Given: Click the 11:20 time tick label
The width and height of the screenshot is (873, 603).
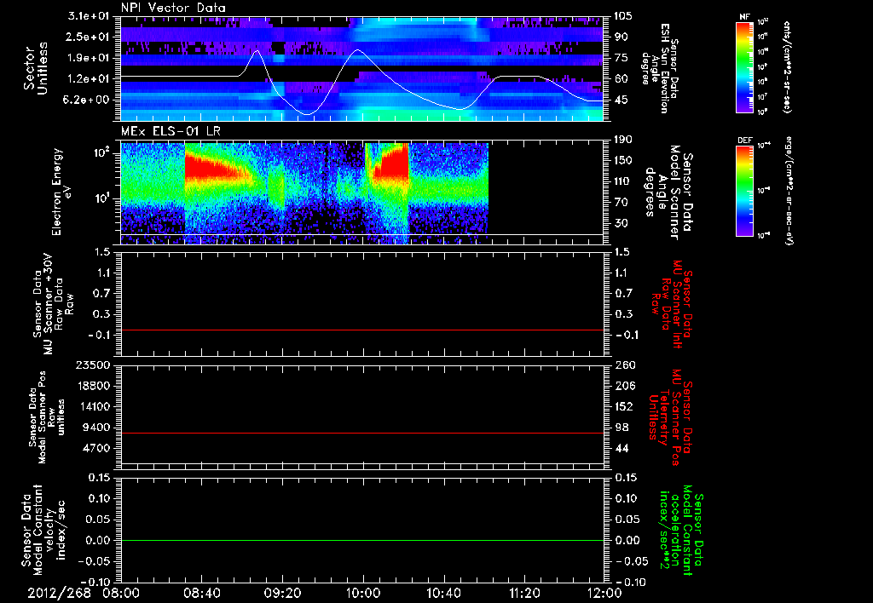Looking at the screenshot, I should [x=524, y=593].
